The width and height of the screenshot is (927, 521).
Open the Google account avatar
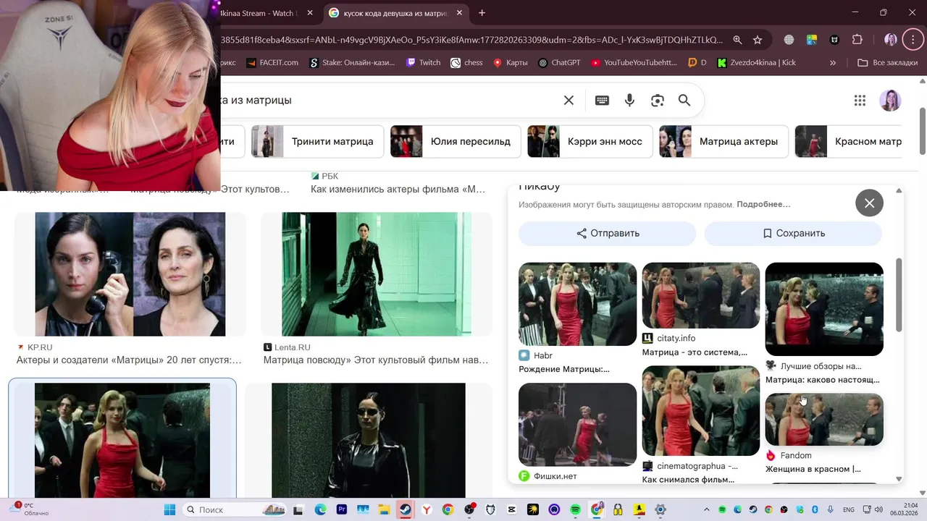[x=890, y=101]
